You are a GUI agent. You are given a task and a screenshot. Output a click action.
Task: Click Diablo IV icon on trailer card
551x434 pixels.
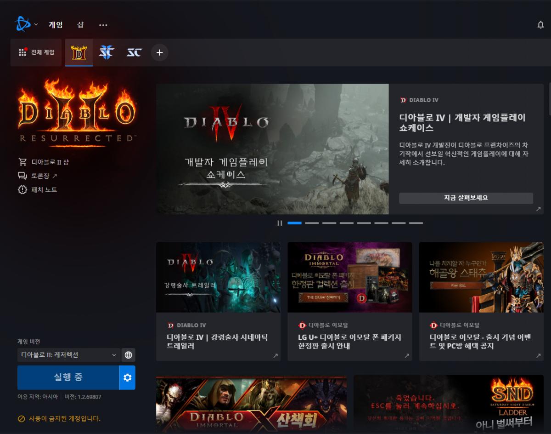click(x=171, y=325)
